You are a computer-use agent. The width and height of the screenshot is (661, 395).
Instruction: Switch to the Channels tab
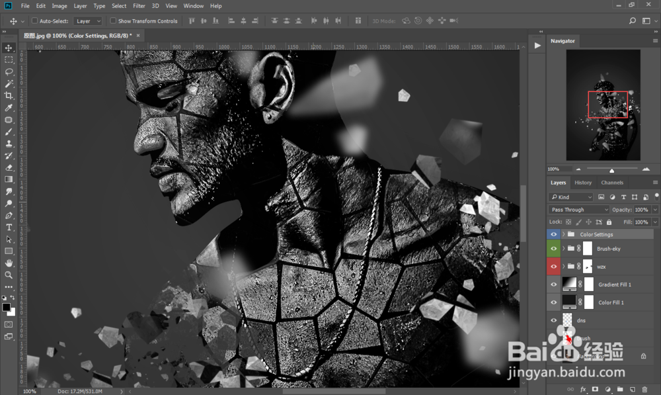pyautogui.click(x=612, y=183)
